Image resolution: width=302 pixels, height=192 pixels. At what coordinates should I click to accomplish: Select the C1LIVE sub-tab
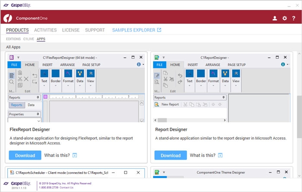(28, 39)
